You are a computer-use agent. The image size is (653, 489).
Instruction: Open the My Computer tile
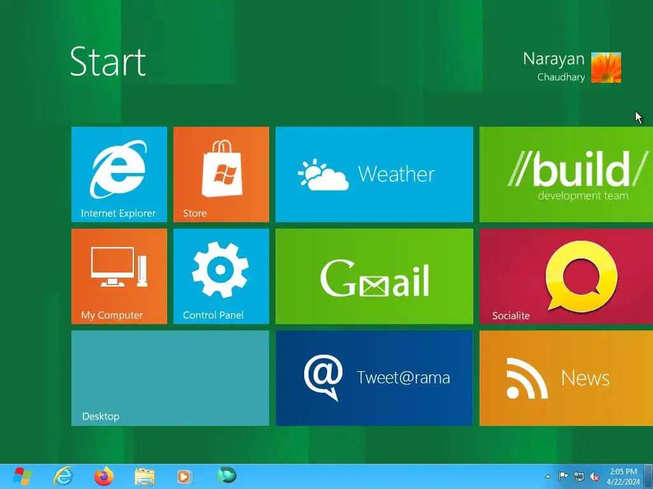tap(119, 276)
